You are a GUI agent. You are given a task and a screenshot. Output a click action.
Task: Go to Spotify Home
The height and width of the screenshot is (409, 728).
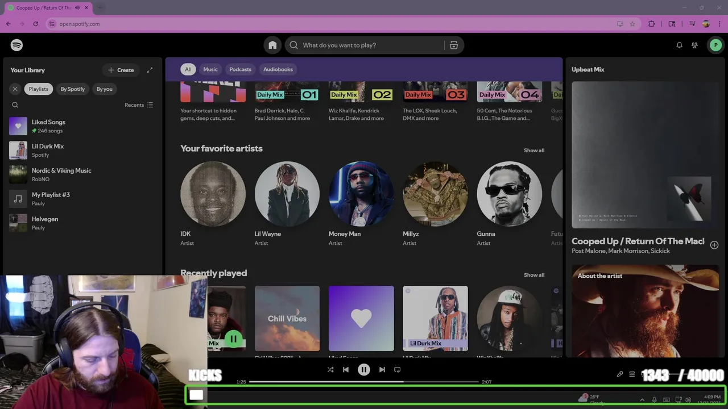(272, 45)
